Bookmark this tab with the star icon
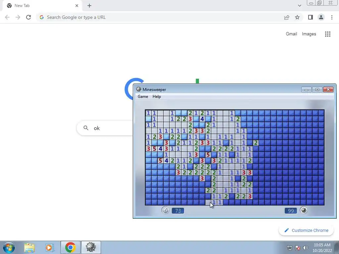The width and height of the screenshot is (339, 254). (x=297, y=17)
